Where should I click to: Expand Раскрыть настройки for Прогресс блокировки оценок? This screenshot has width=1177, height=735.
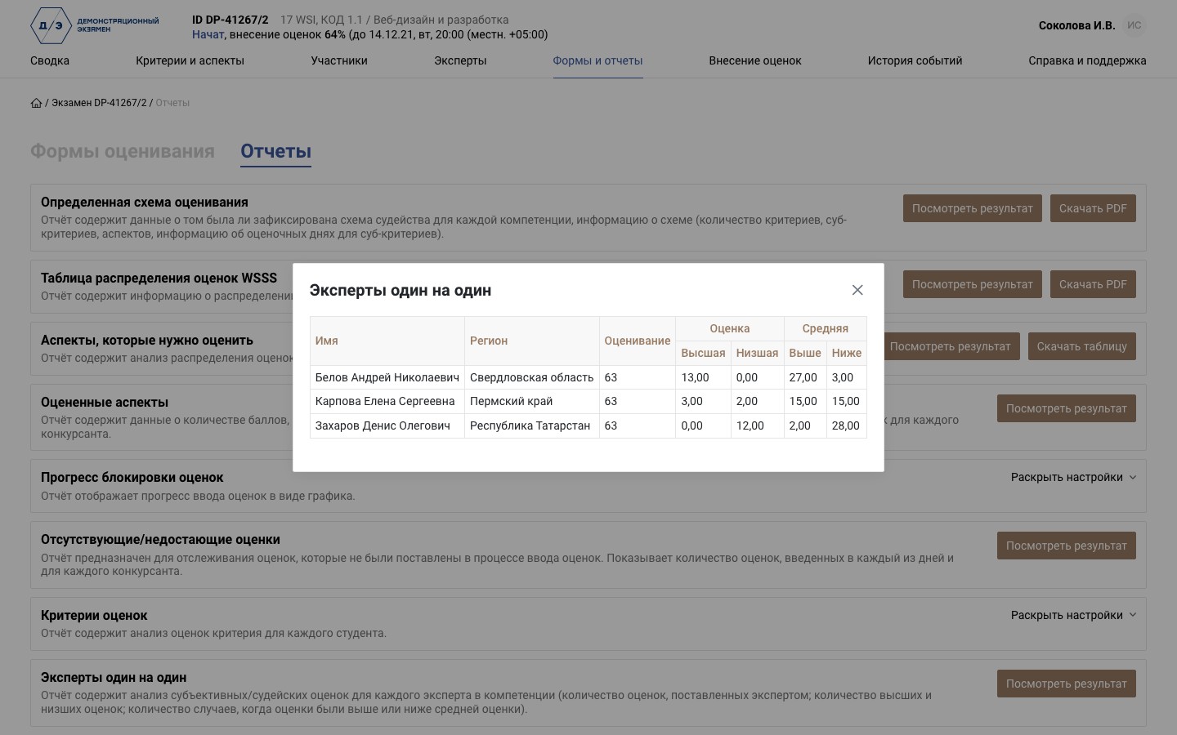pyautogui.click(x=1073, y=477)
